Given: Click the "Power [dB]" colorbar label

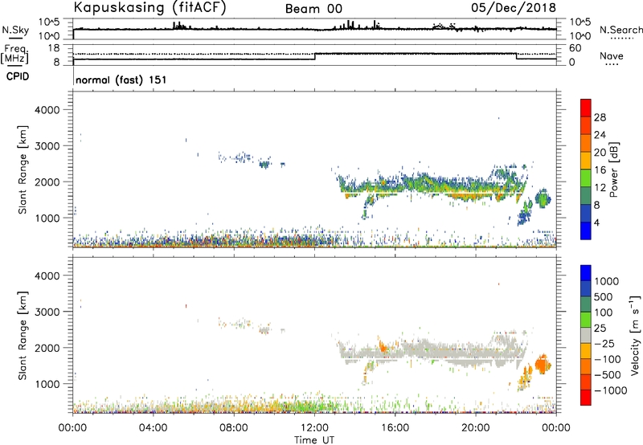Looking at the screenshot, I should (613, 169).
